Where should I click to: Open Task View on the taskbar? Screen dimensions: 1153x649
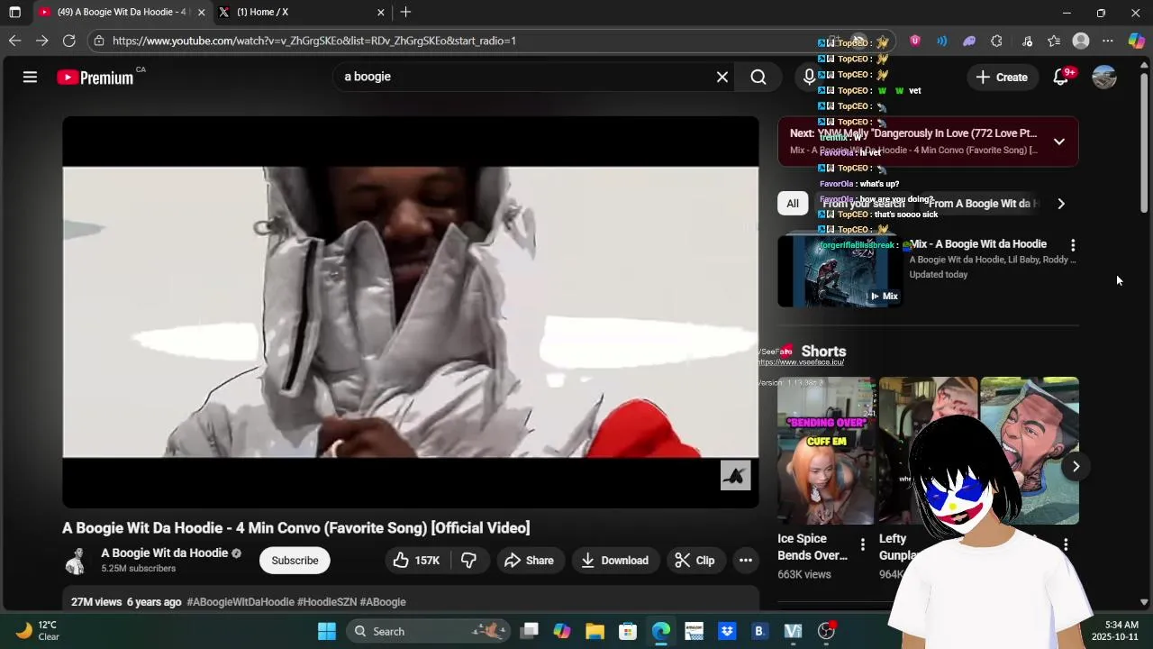[529, 631]
